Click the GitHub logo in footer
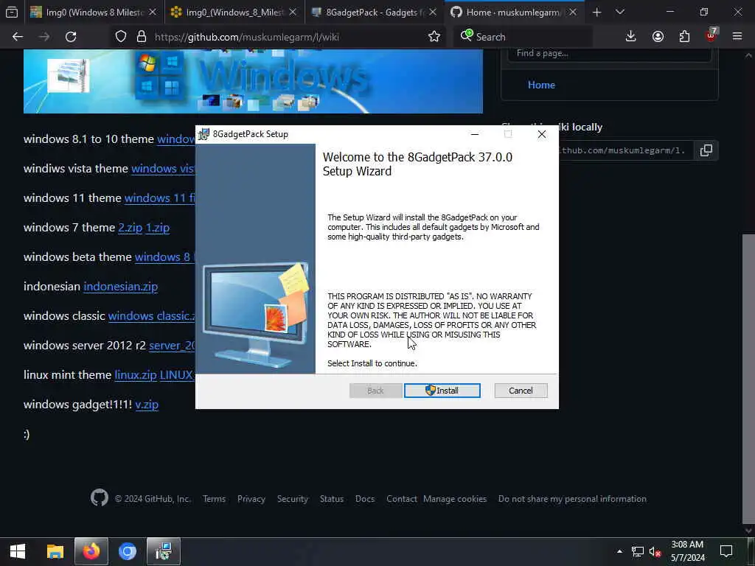Screen dimensions: 755x566 coord(100,497)
